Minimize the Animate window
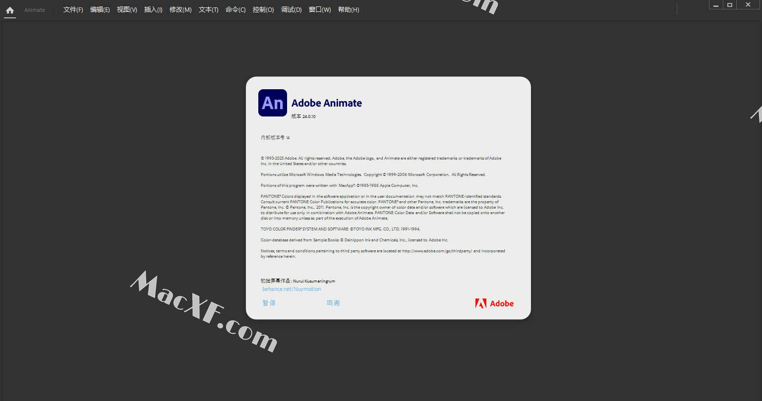The width and height of the screenshot is (762, 401). [715, 4]
